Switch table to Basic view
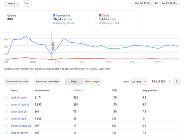 pyautogui.click(x=74, y=81)
